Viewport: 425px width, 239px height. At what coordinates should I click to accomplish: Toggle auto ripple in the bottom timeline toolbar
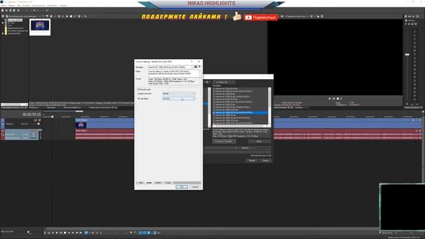[149, 232]
